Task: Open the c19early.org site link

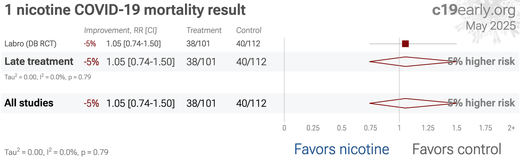Action: coord(474,10)
